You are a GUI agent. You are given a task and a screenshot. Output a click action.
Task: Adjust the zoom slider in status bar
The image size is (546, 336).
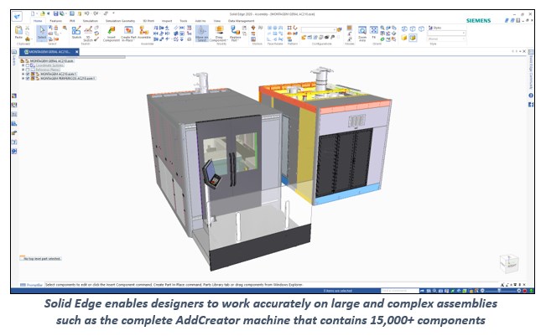click(499, 291)
